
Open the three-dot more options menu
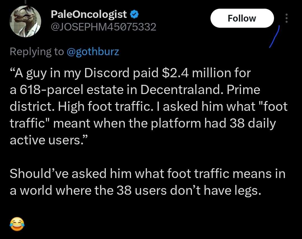pos(286,18)
